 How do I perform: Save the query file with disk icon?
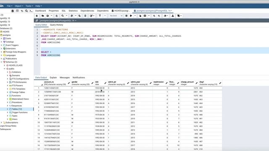[x=47, y=16]
